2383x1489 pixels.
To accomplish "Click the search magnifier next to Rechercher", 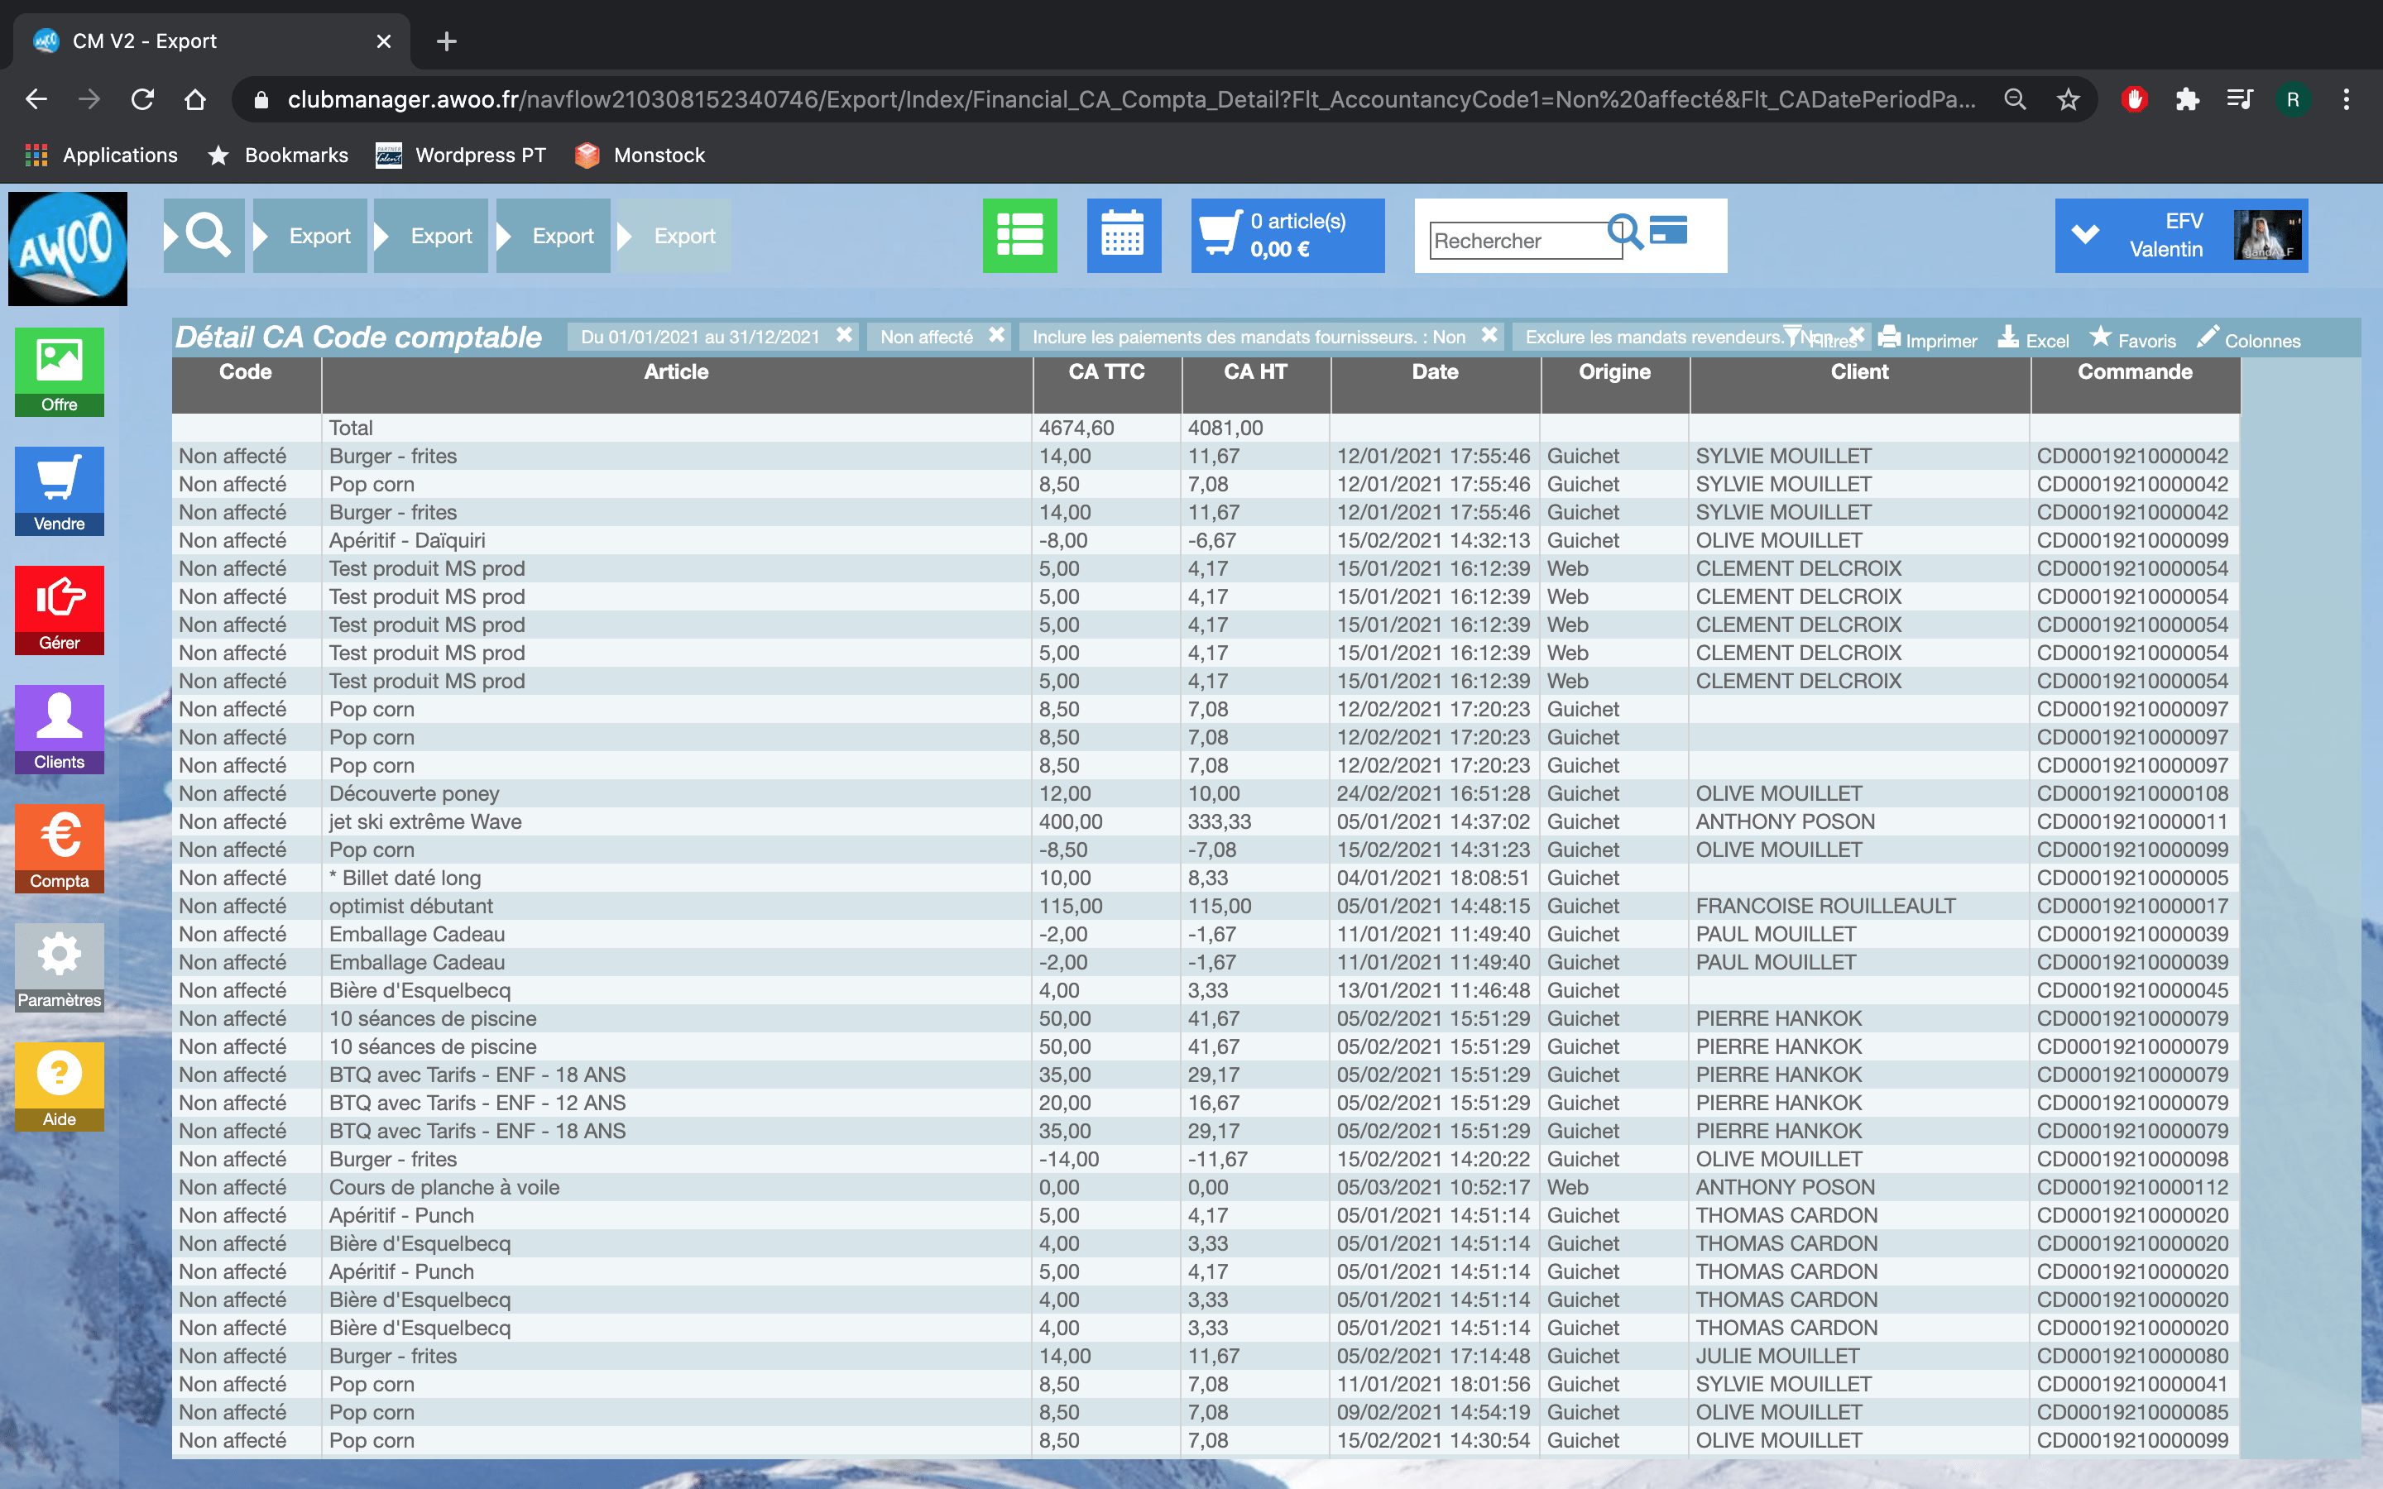I will (1625, 232).
